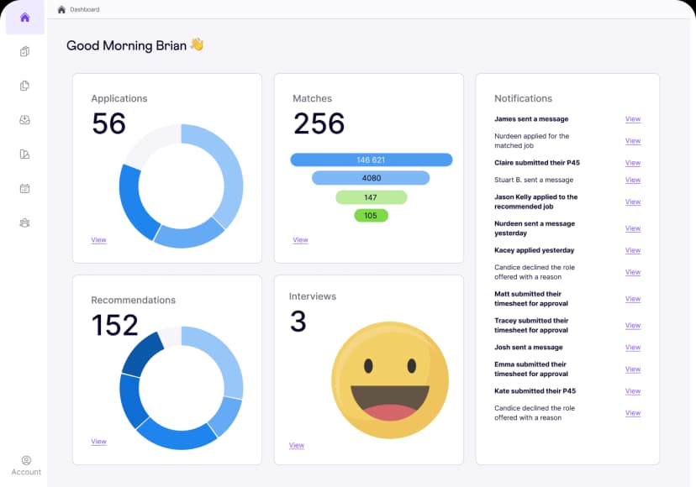696x487 pixels.
Task: View the 'James sent a message' notification
Action: pos(632,119)
